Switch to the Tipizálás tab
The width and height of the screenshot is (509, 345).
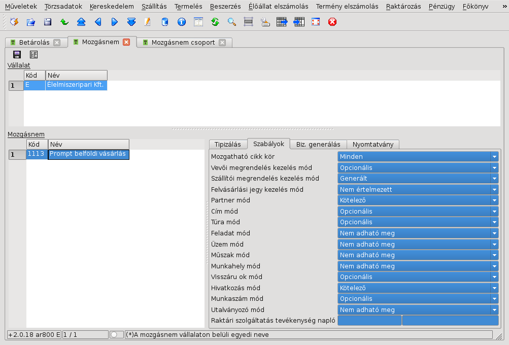pyautogui.click(x=227, y=145)
